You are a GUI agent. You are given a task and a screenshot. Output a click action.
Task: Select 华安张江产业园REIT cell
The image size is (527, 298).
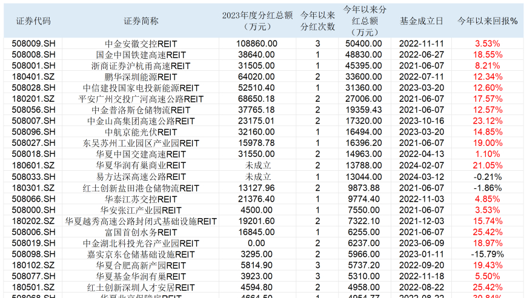click(x=141, y=210)
